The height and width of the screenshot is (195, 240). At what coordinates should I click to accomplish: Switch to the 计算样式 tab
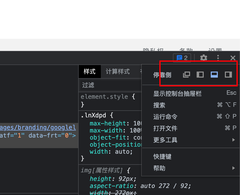(x=118, y=72)
